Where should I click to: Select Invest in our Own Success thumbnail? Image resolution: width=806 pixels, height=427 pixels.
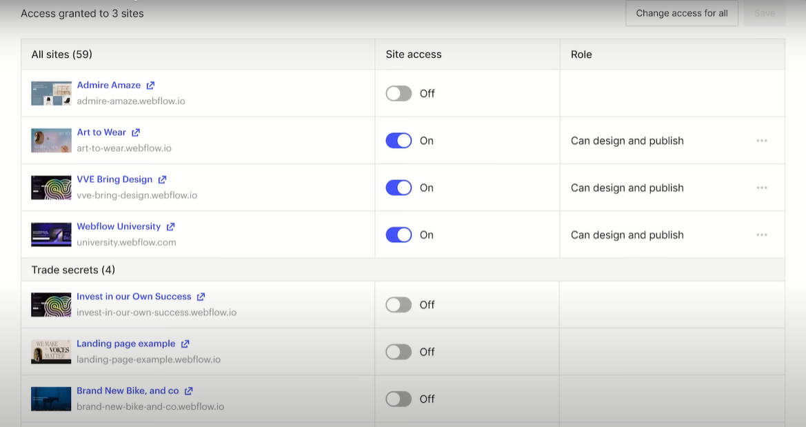pos(51,305)
